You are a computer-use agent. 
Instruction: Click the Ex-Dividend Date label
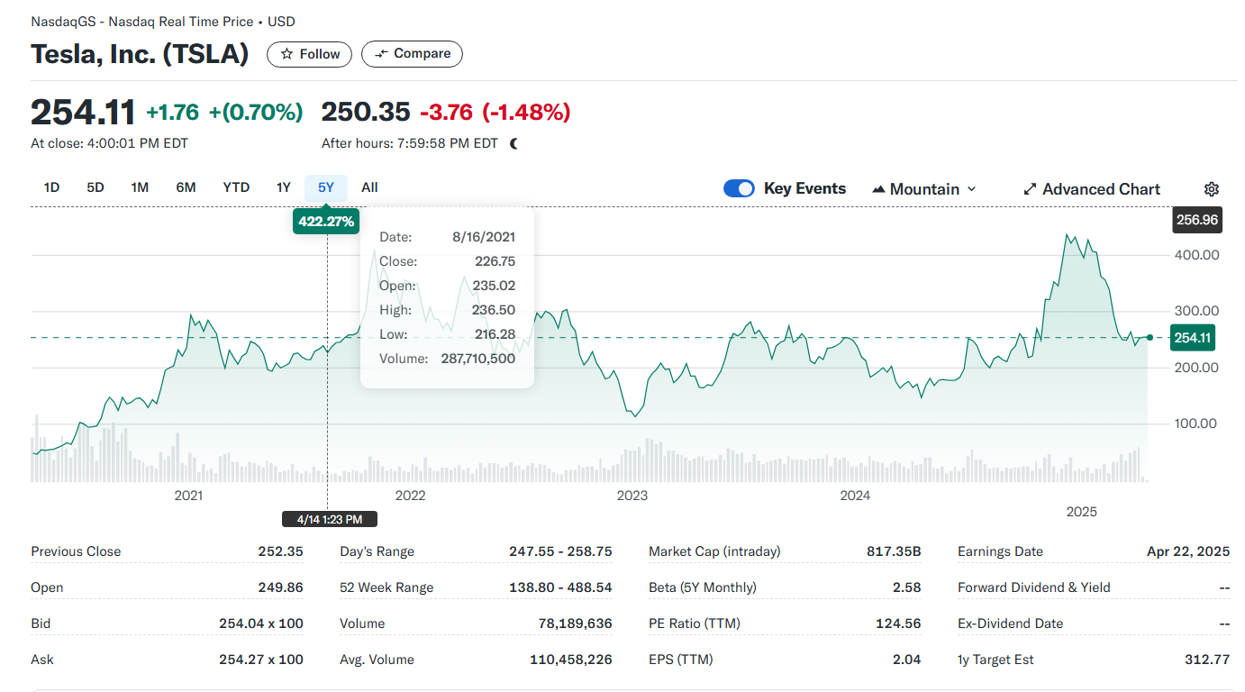(x=1011, y=624)
